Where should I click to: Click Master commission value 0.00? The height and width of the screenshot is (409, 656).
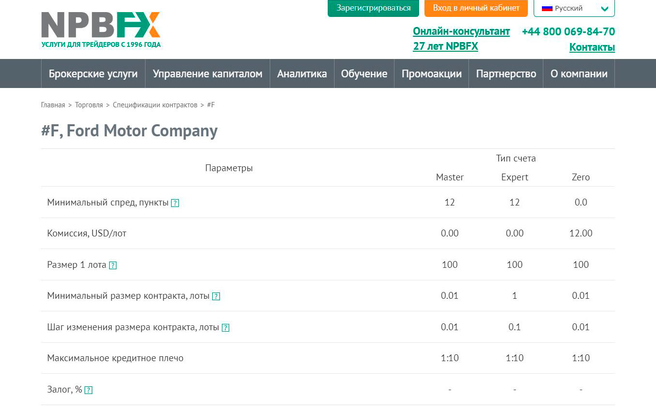pos(450,234)
